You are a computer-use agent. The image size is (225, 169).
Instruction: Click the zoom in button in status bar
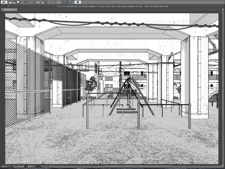pyautogui.click(x=22, y=167)
